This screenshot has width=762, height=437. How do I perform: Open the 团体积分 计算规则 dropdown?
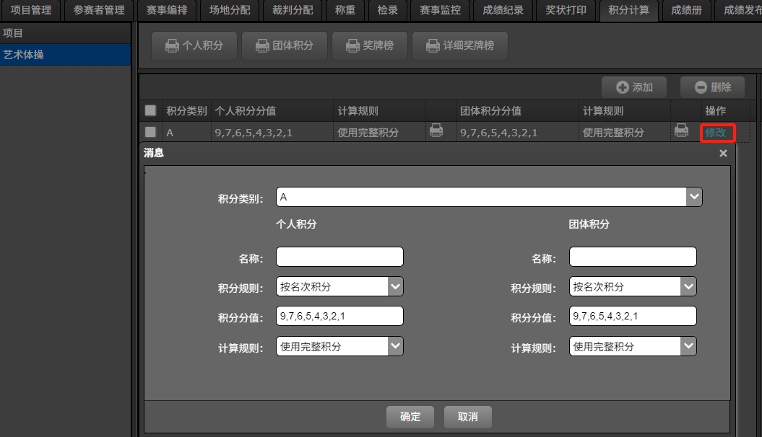point(688,346)
